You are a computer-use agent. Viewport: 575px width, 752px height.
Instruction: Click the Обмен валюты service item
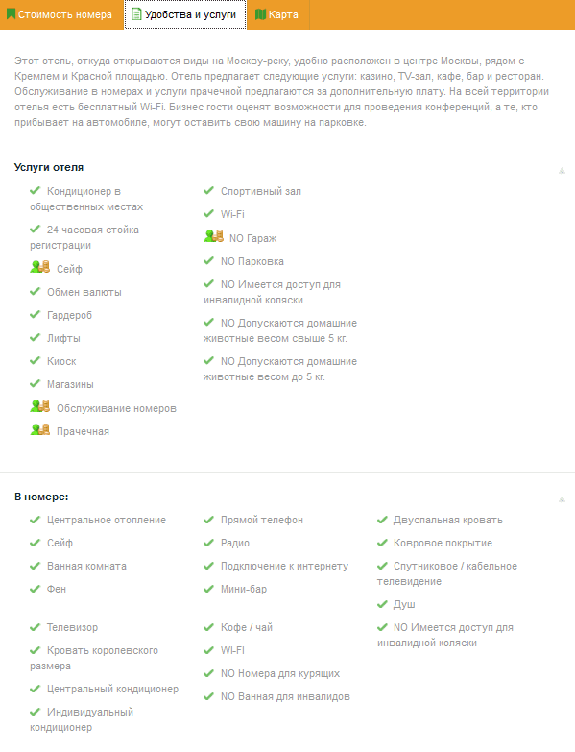84,292
